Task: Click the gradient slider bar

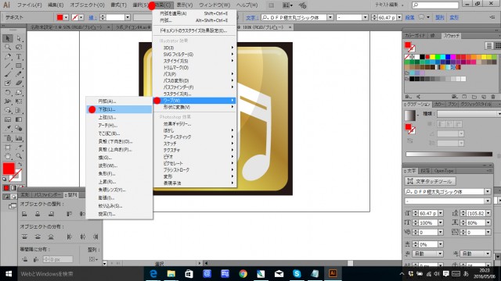Action: [449, 155]
